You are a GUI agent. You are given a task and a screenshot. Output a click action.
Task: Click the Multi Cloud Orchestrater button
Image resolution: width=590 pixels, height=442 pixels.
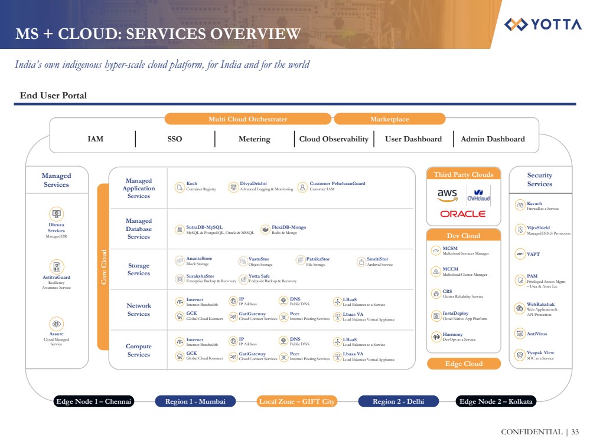(247, 119)
